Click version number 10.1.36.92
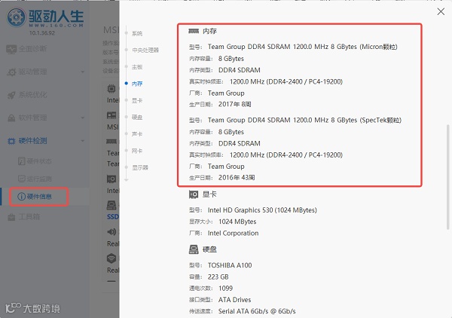Image resolution: width=452 pixels, height=318 pixels. point(41,33)
